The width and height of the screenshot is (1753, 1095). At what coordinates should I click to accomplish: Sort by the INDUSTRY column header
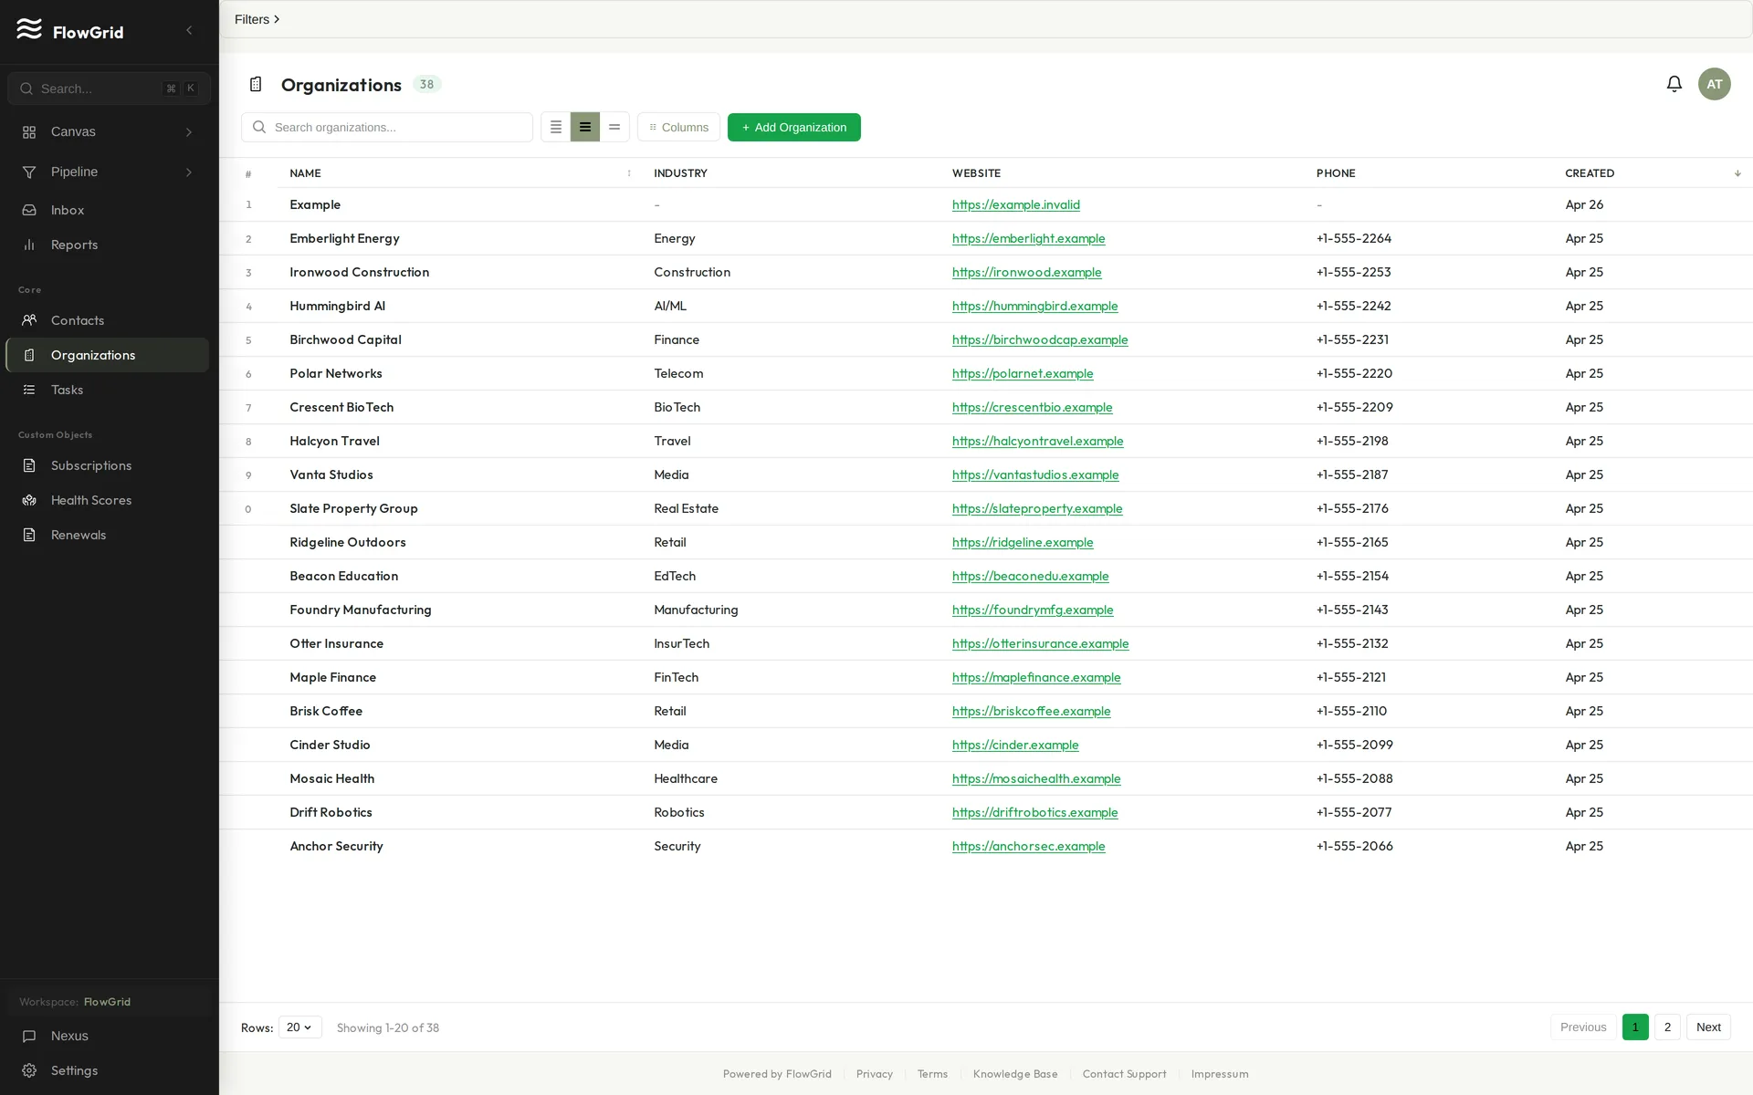[x=680, y=173]
